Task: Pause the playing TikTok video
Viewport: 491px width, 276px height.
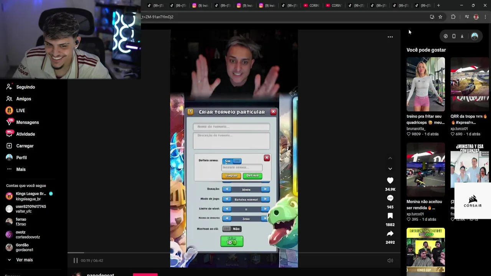Action: tap(76, 261)
